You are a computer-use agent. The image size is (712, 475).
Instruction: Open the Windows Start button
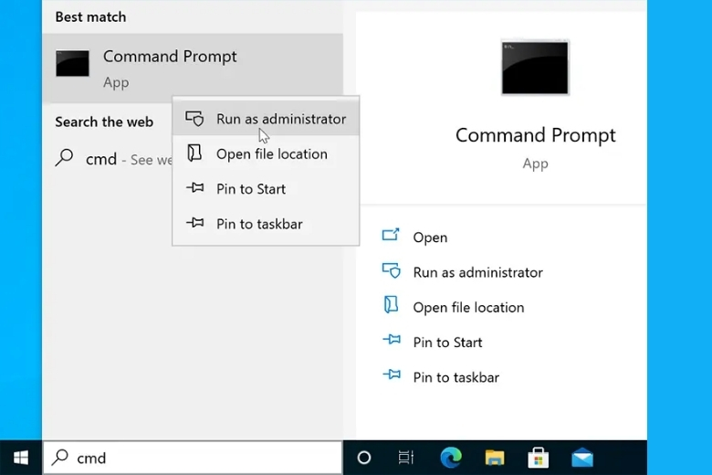click(x=21, y=458)
